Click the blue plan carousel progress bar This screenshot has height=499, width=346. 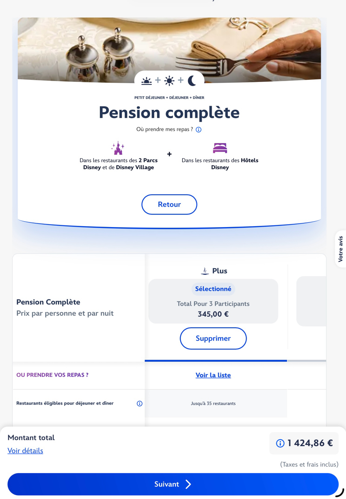pyautogui.click(x=215, y=361)
